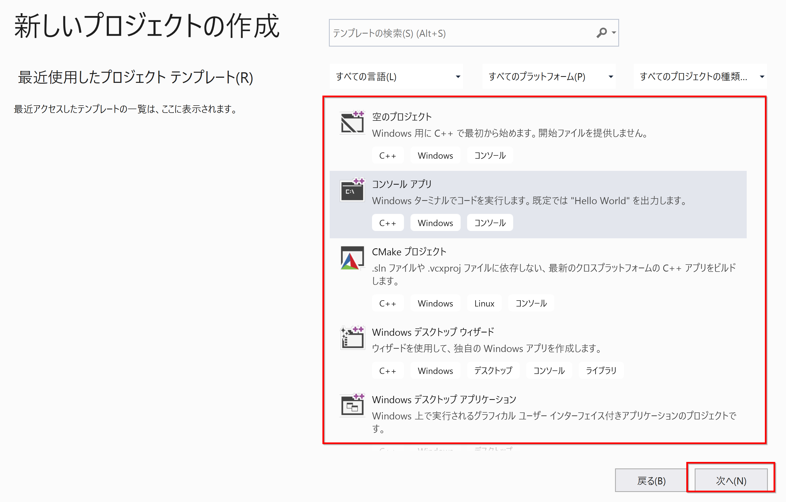Screen dimensions: 786x502
Task: Click the Windows デスクトップ ウィザード icon
Action: click(352, 338)
